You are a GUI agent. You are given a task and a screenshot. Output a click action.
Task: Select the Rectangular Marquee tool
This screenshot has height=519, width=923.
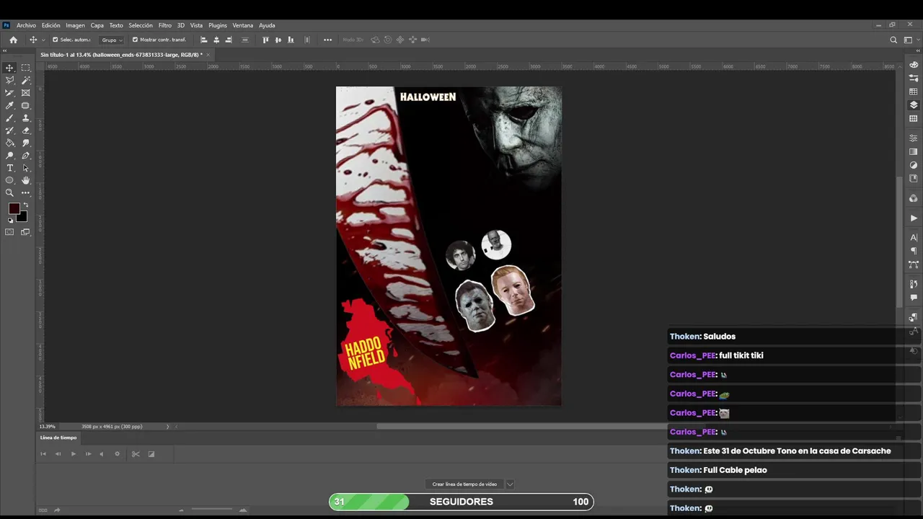coord(26,68)
